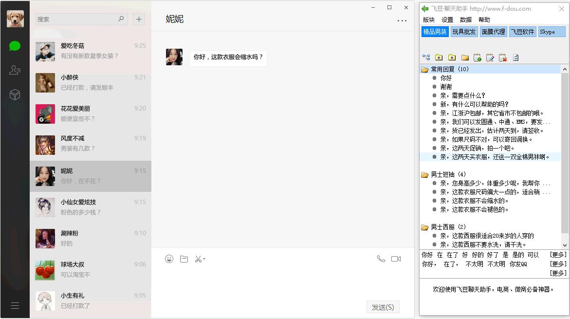Expand the 男士西服 folder
This screenshot has height=319, width=570.
click(425, 227)
